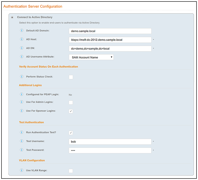198x180 pixels.
Task: Click the 'Perform Status Check:' label
Action: click(x=40, y=77)
